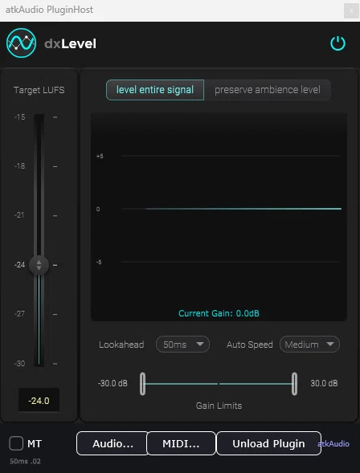
Task: Click the -27 mark on LUFS scale
Action: pos(19,314)
